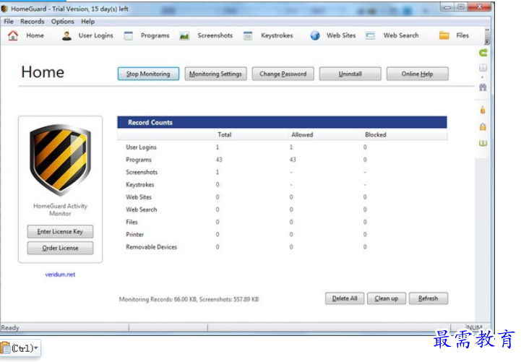The height and width of the screenshot is (362, 521).
Task: Click the Change Password button
Action: tap(283, 74)
